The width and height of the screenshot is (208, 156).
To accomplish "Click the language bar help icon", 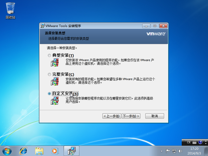I will pyautogui.click(x=200, y=142).
